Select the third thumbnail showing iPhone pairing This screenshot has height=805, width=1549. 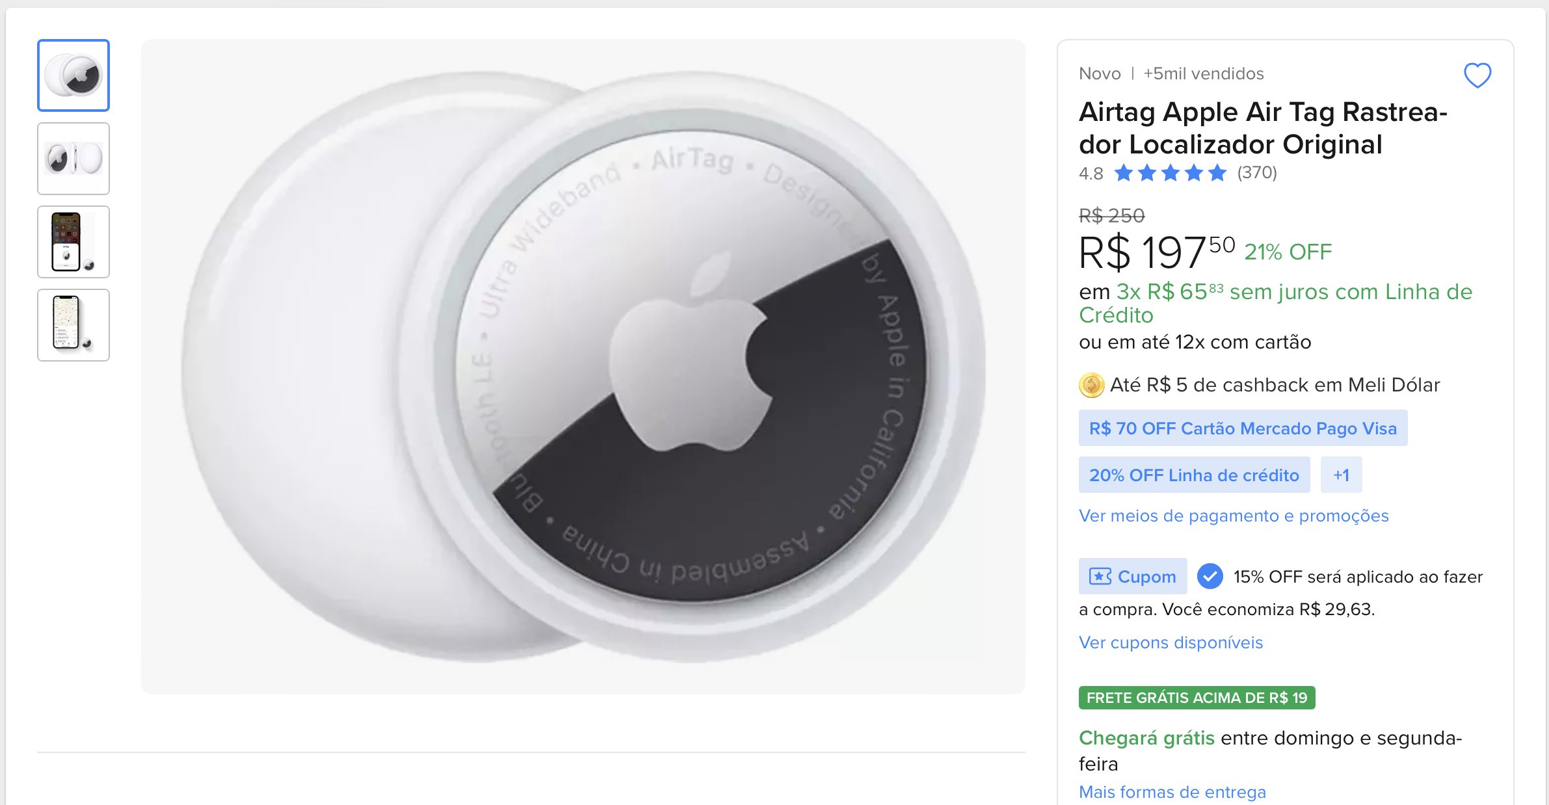click(x=73, y=242)
